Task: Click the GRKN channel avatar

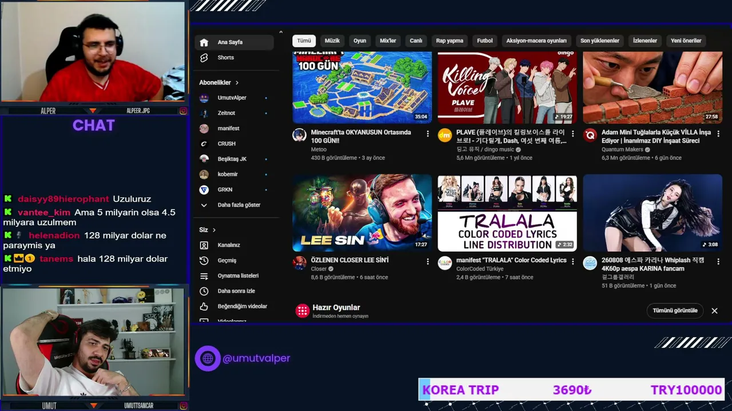Action: (204, 190)
